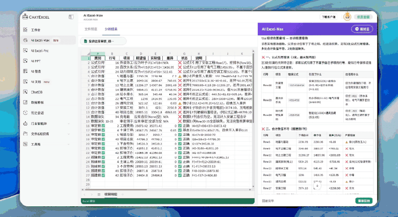Click the green 重新回放 button
The height and width of the screenshot is (217, 398).
364,201
